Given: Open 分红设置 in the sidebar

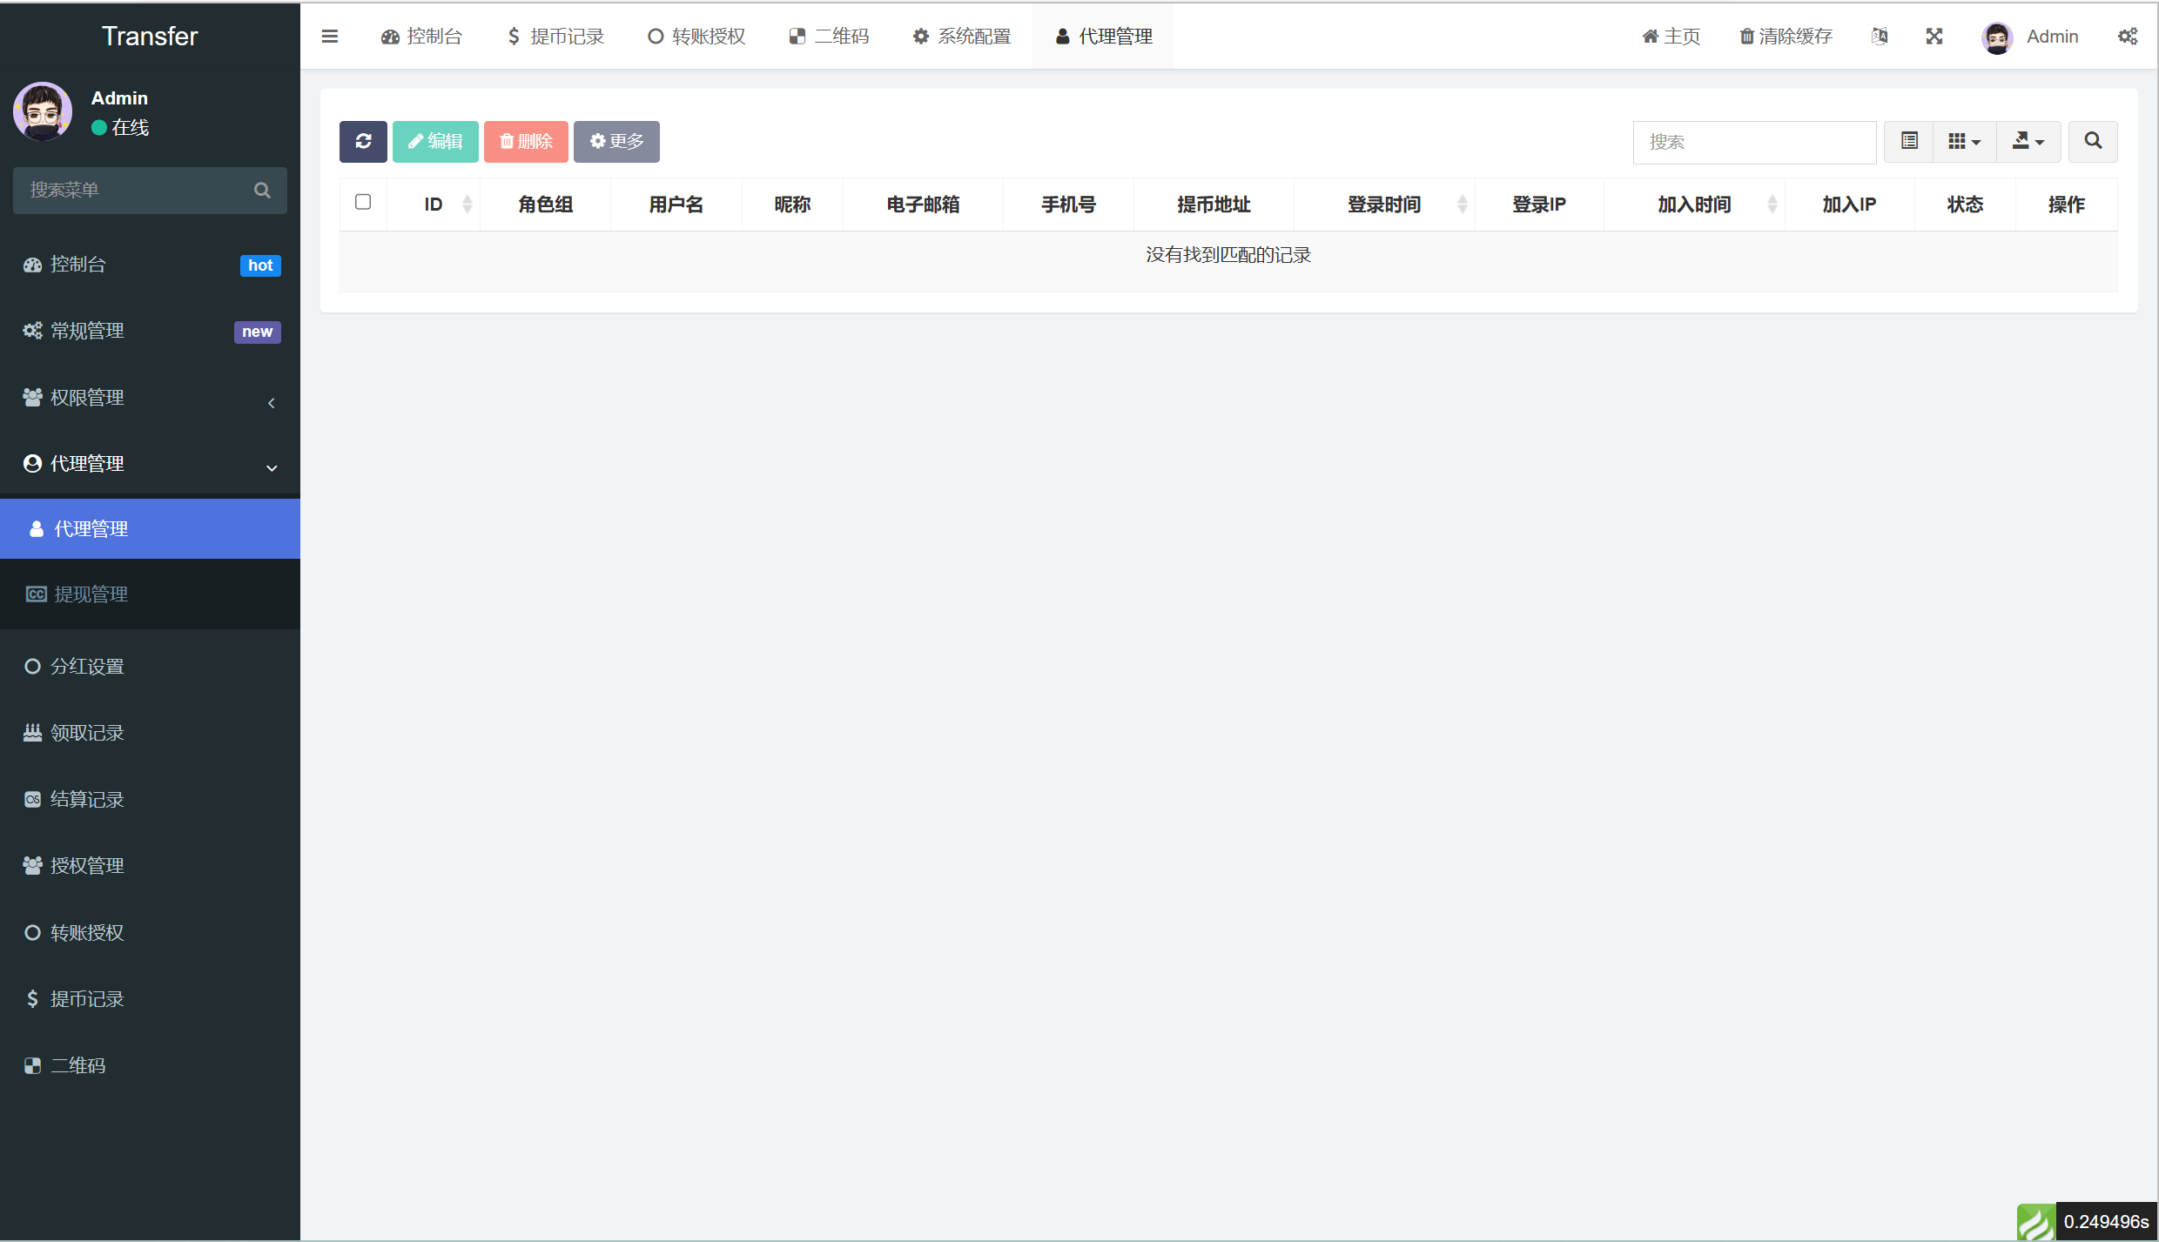Looking at the screenshot, I should (x=150, y=667).
